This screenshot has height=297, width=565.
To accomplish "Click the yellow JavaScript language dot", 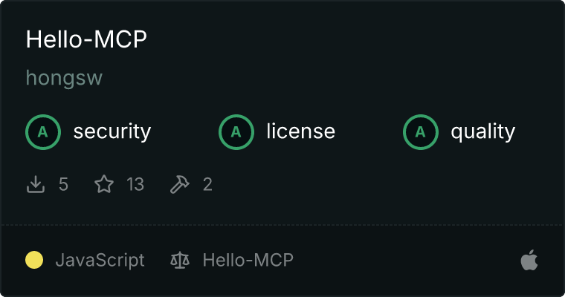I will pyautogui.click(x=34, y=260).
